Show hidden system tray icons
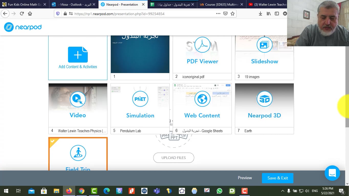349x196 pixels. point(283,191)
